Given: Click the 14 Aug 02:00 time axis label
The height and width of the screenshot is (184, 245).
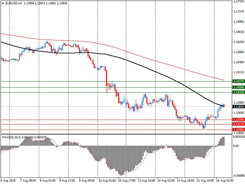Looking at the screenshot, I should (x=166, y=181).
